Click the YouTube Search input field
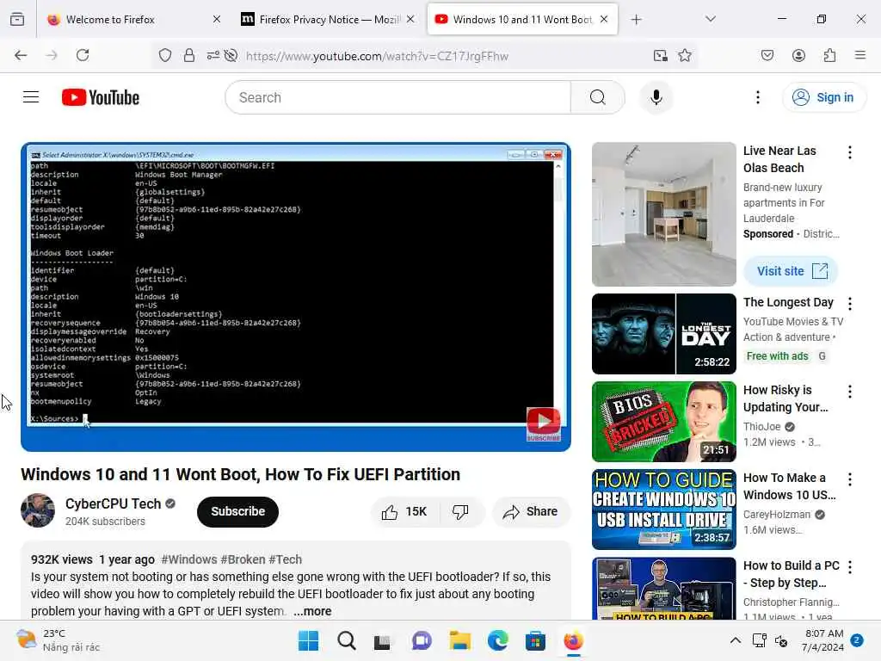Image resolution: width=881 pixels, height=661 pixels. coord(398,97)
